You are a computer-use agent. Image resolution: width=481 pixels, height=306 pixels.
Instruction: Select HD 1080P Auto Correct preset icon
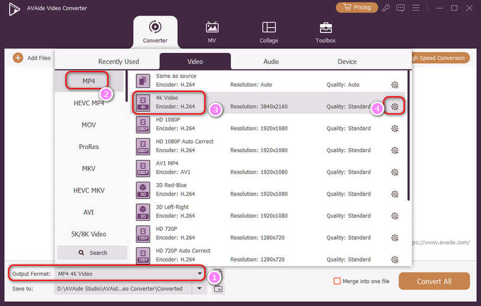coord(143,147)
